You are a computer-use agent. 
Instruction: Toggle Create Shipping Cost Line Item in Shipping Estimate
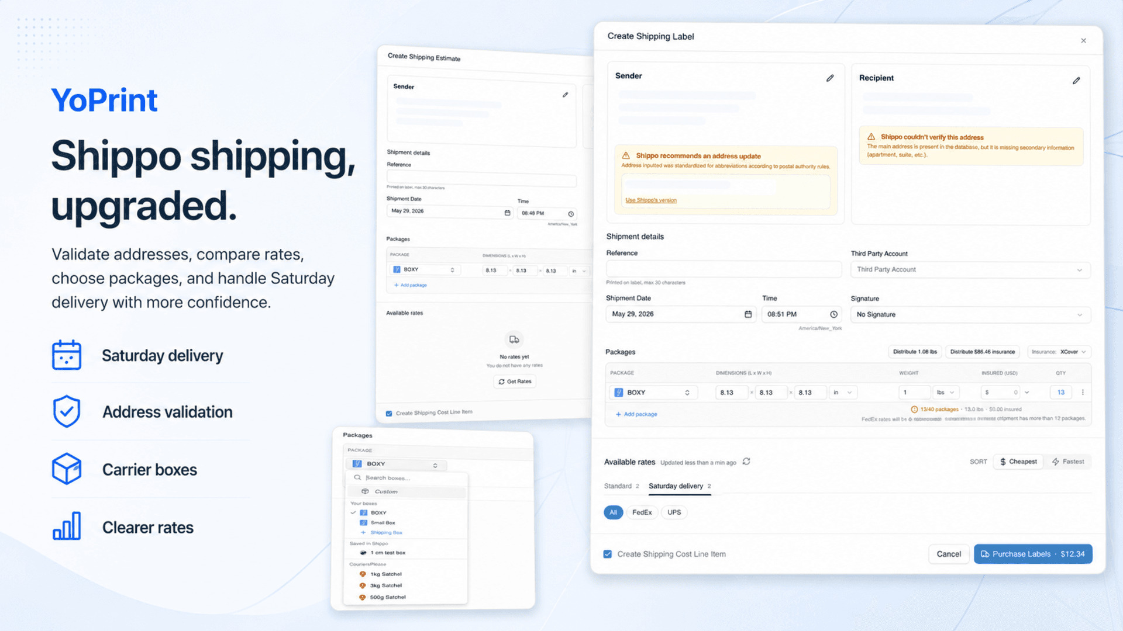pos(389,414)
